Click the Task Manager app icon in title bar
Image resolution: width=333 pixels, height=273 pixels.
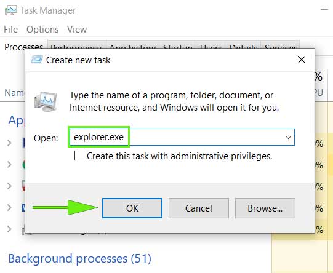tap(10, 10)
